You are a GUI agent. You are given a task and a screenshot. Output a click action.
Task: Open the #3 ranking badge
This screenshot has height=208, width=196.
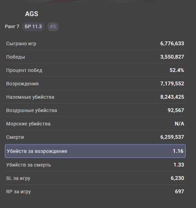click(x=53, y=27)
